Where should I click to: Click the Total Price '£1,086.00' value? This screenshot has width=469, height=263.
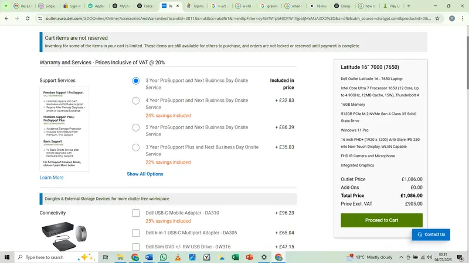[x=412, y=196]
